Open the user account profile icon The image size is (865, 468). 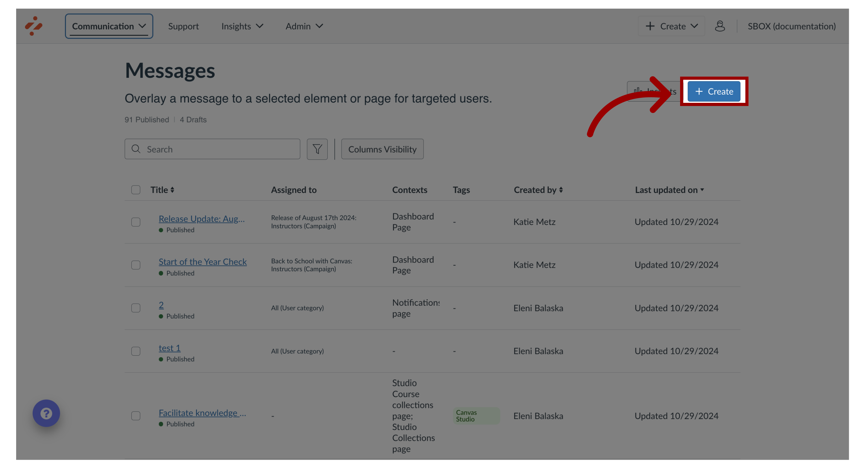(x=720, y=26)
